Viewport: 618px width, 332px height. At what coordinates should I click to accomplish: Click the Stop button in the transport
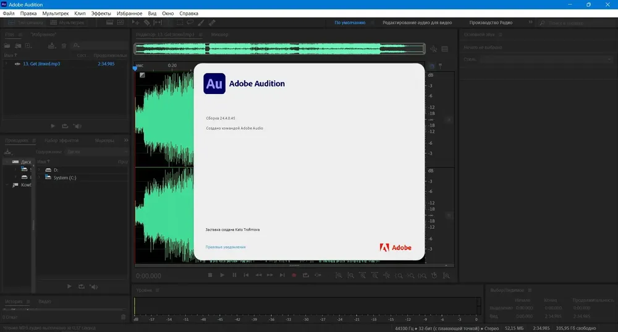[x=210, y=275]
